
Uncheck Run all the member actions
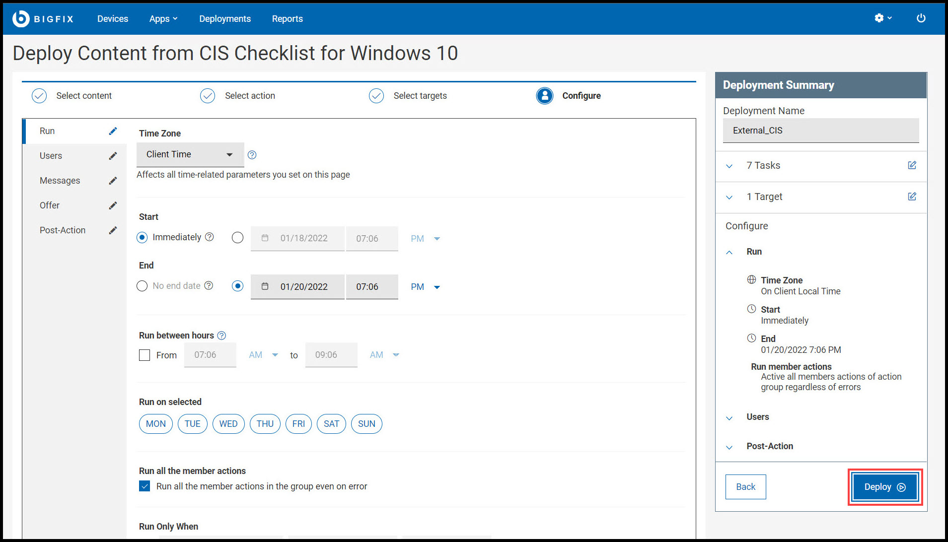click(145, 486)
